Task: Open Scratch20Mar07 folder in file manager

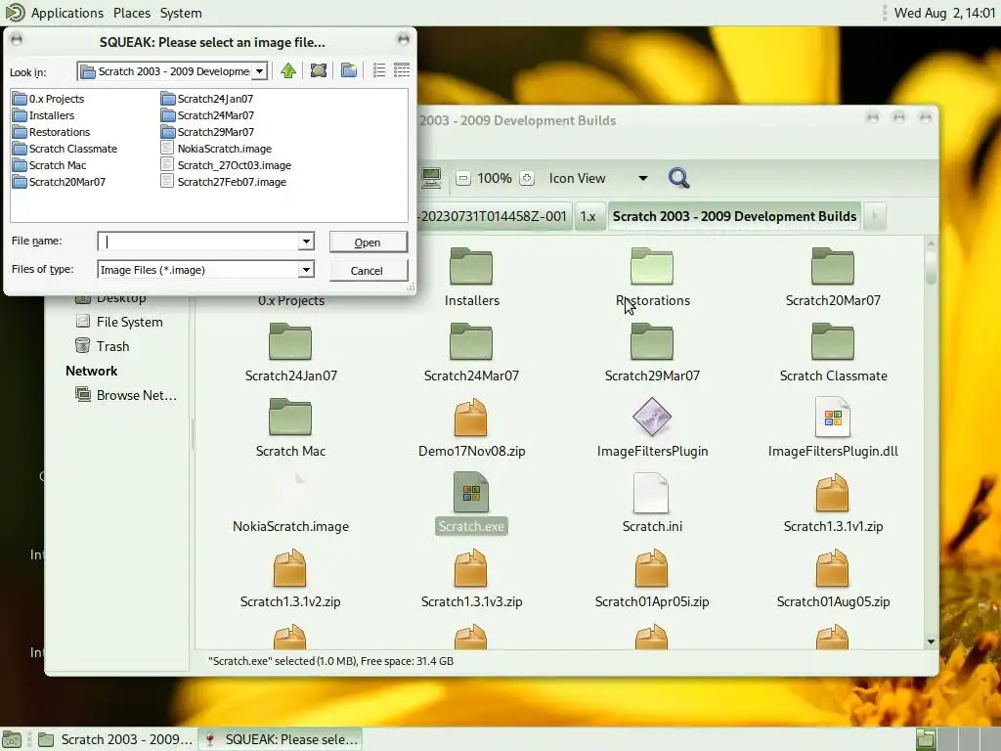Action: coord(833,277)
